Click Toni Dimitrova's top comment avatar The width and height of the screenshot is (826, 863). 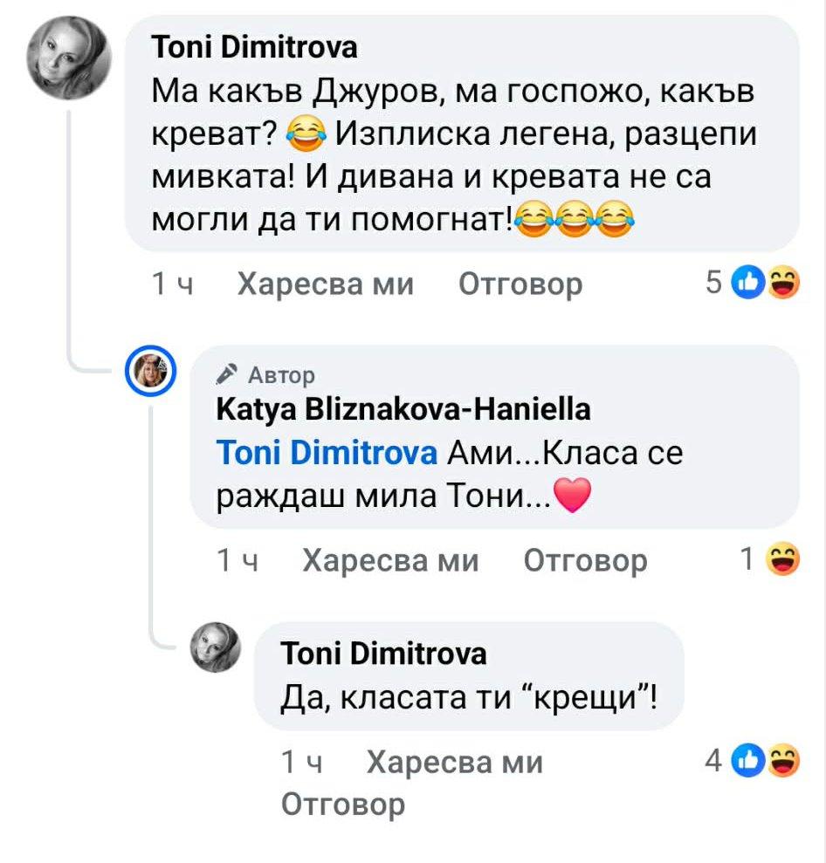click(x=70, y=58)
